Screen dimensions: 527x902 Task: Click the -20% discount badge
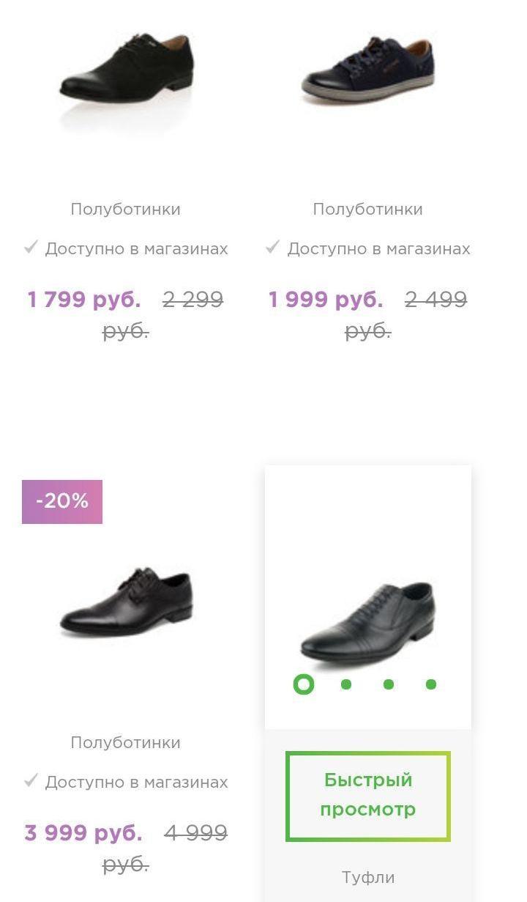pos(62,501)
